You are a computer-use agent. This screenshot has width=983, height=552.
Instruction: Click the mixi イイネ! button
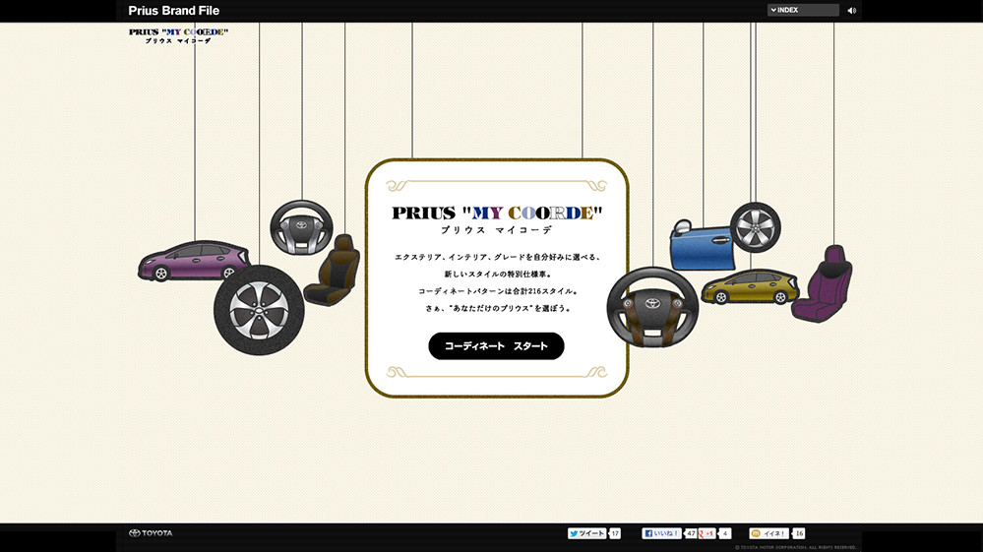click(768, 533)
